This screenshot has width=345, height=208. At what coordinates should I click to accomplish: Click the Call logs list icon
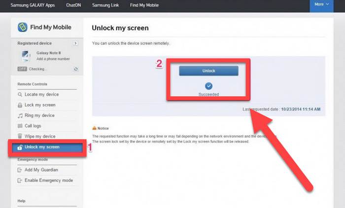point(20,126)
